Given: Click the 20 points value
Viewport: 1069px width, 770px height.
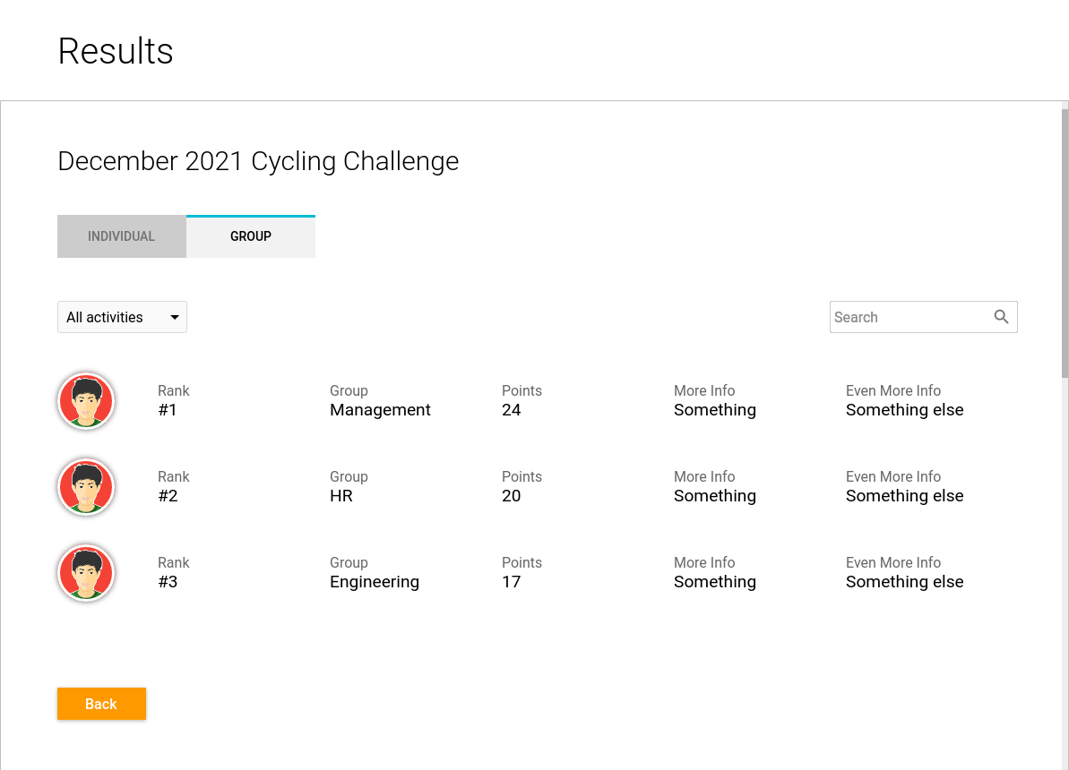Looking at the screenshot, I should coord(512,496).
